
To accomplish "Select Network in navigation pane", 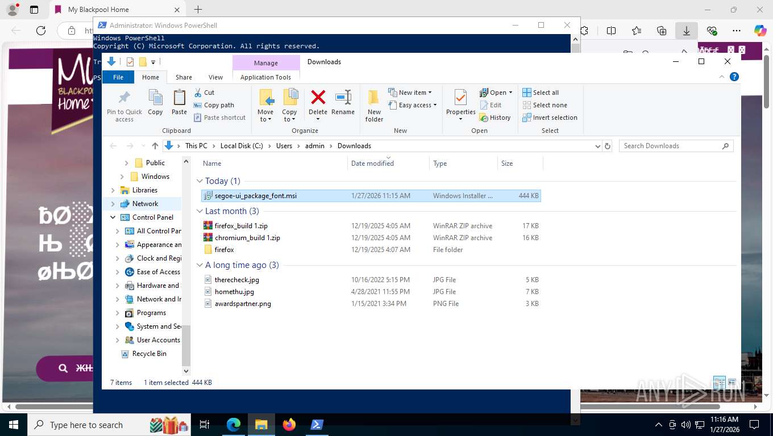I will [x=145, y=204].
